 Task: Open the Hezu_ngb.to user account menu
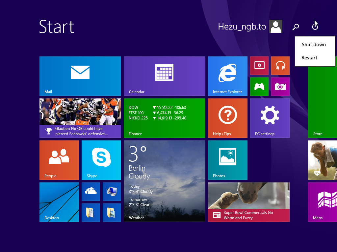tap(250, 27)
